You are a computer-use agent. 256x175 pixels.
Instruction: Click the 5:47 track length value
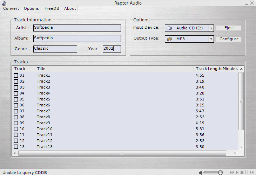200,111
